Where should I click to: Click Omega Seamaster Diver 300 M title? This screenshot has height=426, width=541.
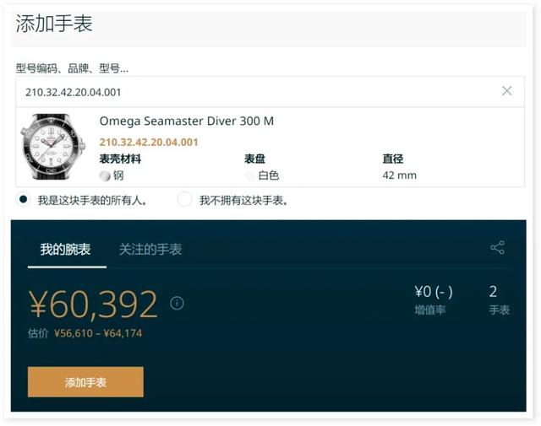coord(187,121)
